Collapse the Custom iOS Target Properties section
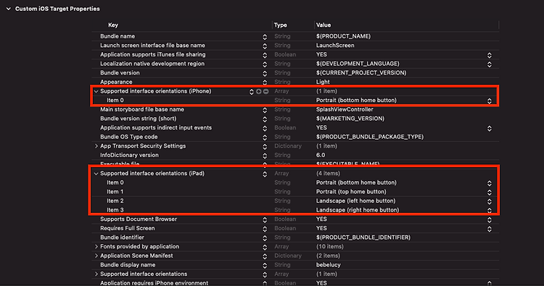This screenshot has width=544, height=286. click(x=8, y=9)
